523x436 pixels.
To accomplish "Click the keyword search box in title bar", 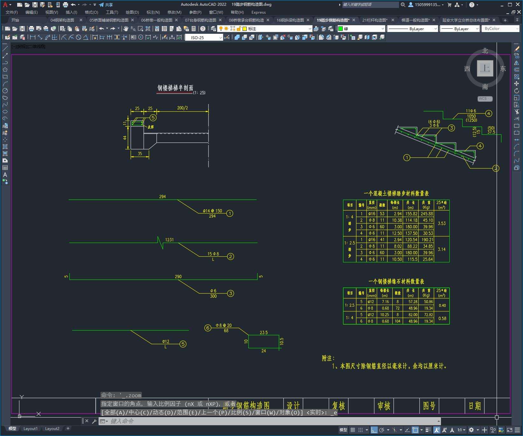I will pos(370,5).
